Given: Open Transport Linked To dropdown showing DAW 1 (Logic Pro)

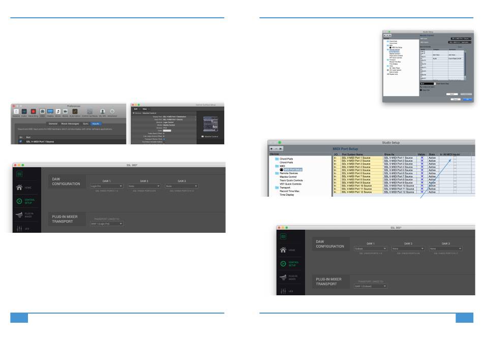Looking at the screenshot, I should click(x=107, y=224).
